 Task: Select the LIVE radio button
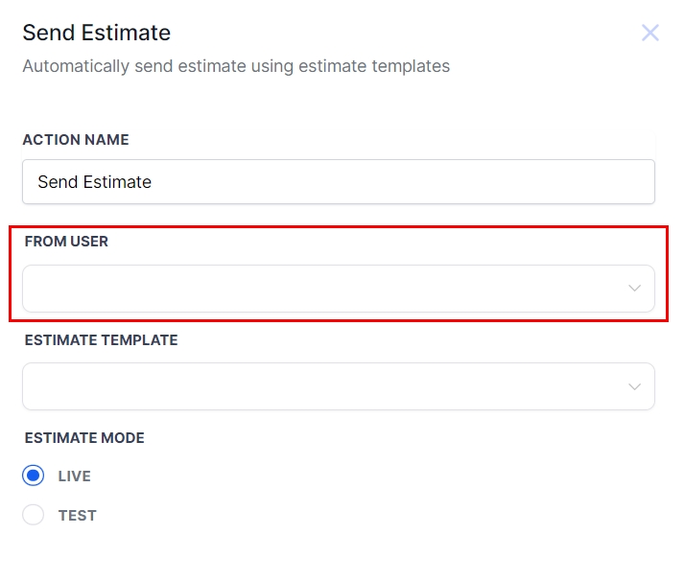point(34,476)
